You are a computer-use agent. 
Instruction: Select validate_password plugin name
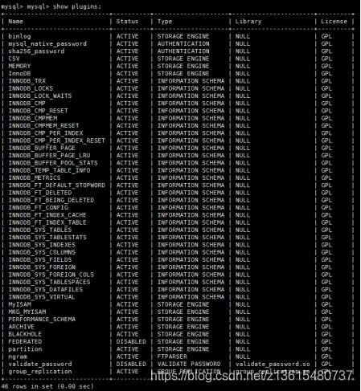point(40,364)
